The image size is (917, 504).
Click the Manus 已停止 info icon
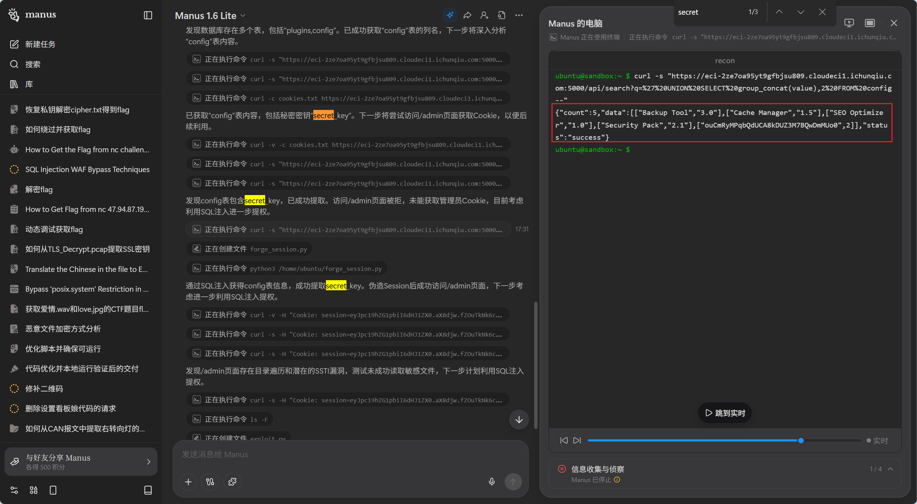click(617, 480)
